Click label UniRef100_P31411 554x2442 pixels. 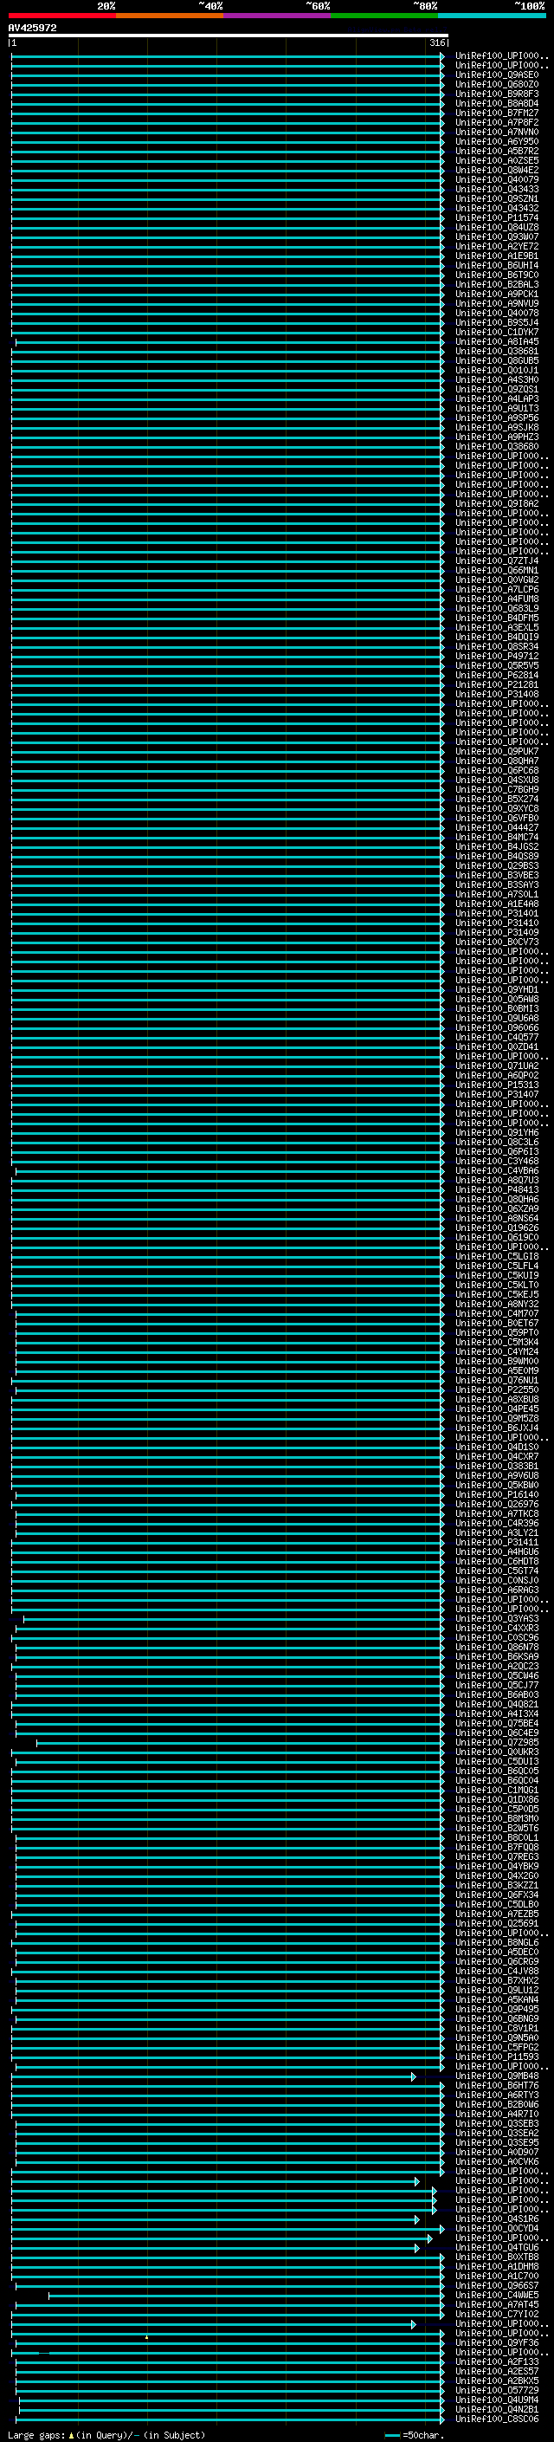(x=496, y=1541)
